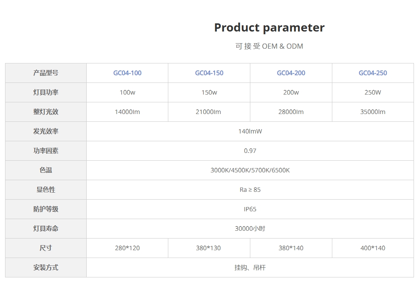This screenshot has width=419, height=286.
Task: Select the 400*140 dimension cell
Action: tap(373, 248)
